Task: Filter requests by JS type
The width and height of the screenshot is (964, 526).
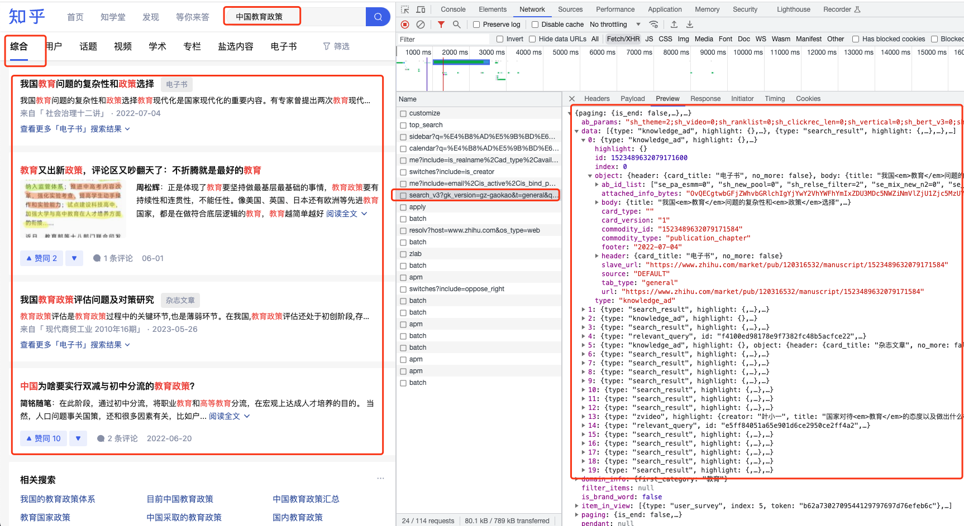Action: 649,39
